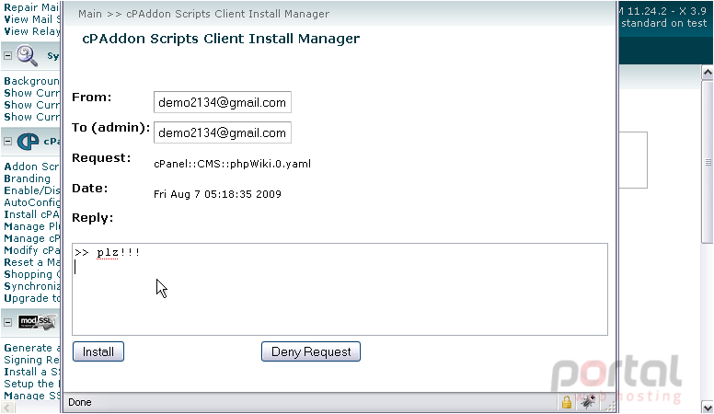Collapse the SSL section minus box
Viewport: 714px width, 414px height.
(7, 322)
